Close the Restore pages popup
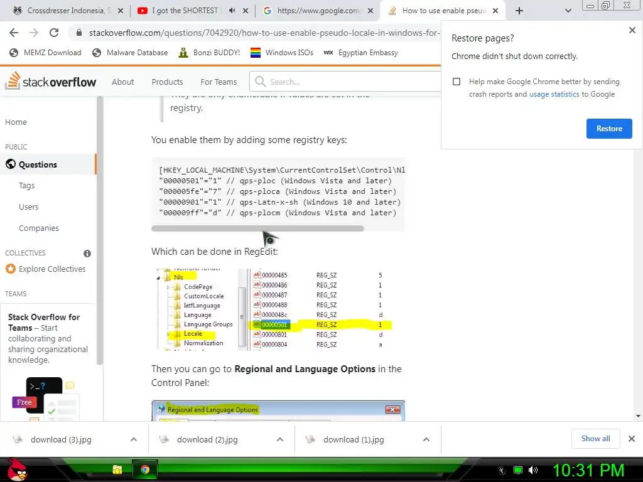Screen dimensions: 643x482 click(x=632, y=30)
